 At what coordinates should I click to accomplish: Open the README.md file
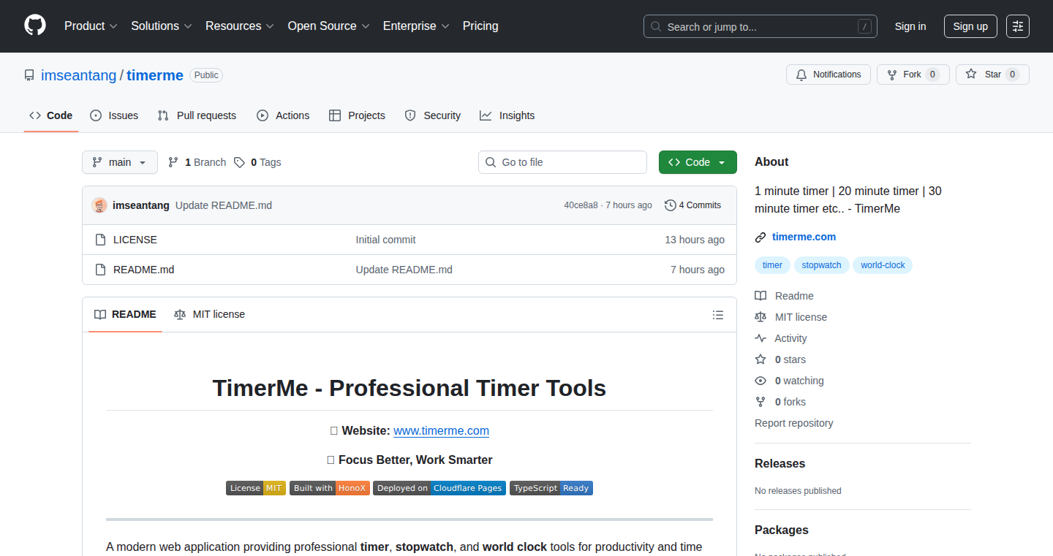tap(144, 270)
